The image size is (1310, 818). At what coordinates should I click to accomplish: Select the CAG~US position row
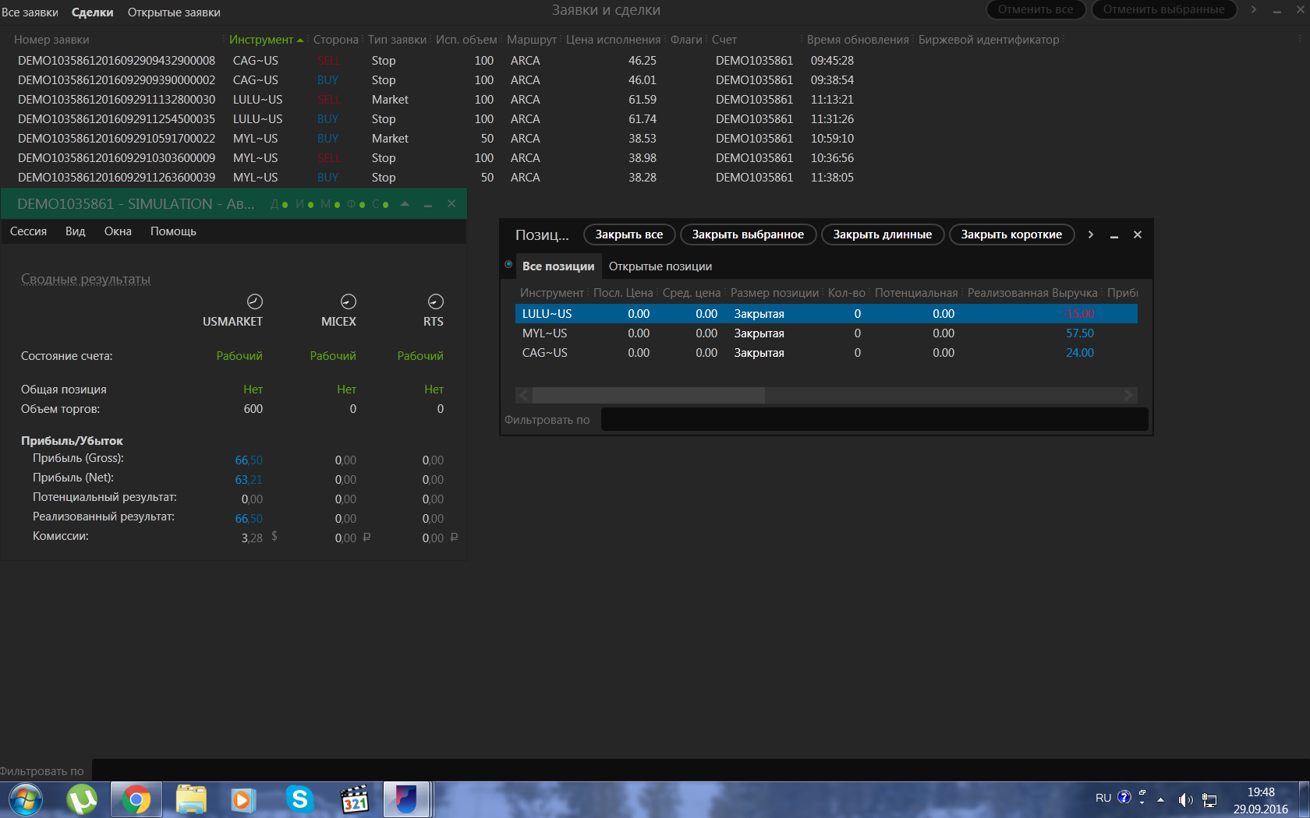point(826,353)
